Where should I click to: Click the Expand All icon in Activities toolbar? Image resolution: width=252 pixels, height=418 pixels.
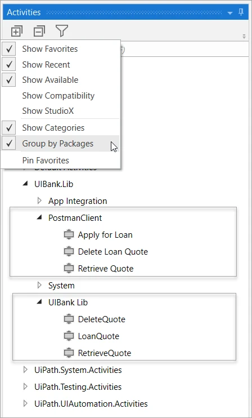17,31
